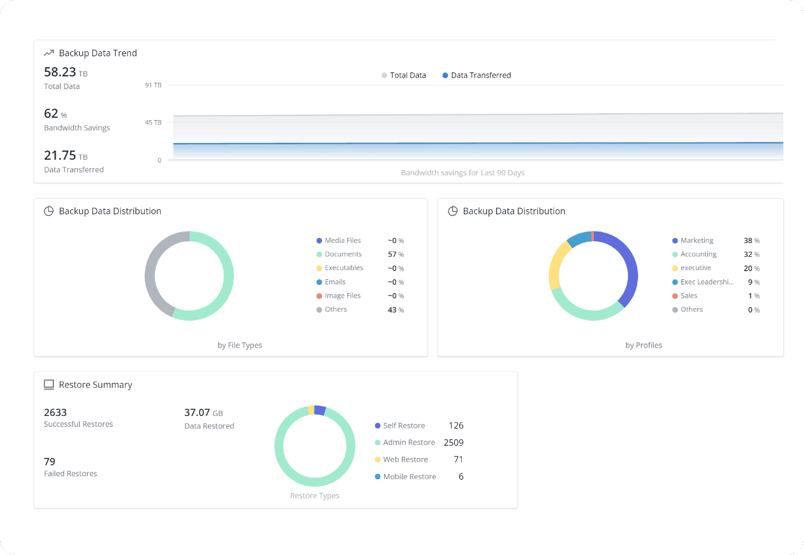
Task: Click the Successful Restores count 2633
Action: (55, 412)
